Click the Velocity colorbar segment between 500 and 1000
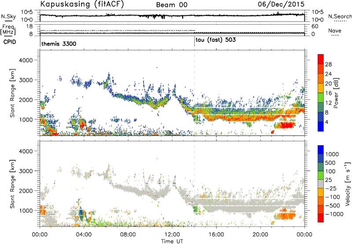 coord(321,159)
